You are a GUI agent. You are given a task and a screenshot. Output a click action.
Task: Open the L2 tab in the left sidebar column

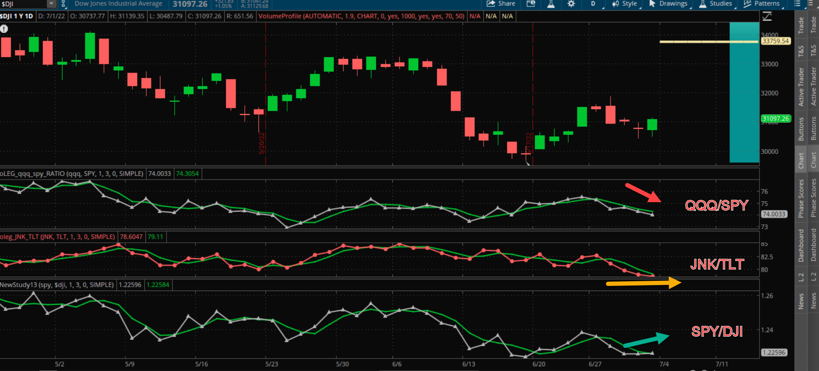(x=801, y=277)
